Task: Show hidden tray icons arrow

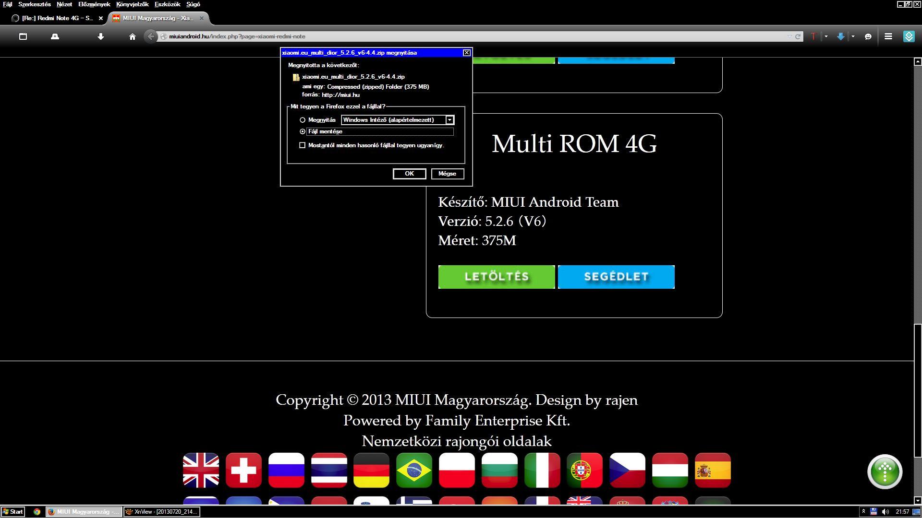Action: click(863, 512)
